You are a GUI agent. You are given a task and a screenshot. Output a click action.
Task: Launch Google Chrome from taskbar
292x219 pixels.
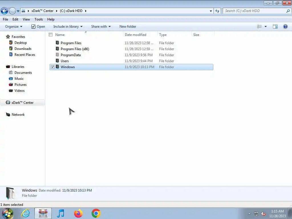tap(96, 213)
